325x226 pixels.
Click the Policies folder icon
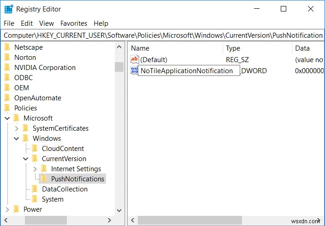pyautogui.click(x=7, y=108)
